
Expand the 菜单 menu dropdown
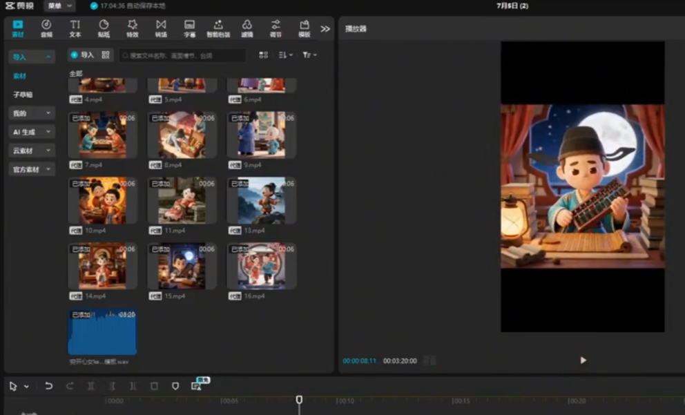[x=59, y=6]
